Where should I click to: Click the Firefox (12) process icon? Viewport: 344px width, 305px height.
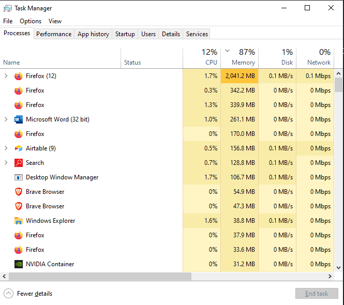[x=19, y=76]
